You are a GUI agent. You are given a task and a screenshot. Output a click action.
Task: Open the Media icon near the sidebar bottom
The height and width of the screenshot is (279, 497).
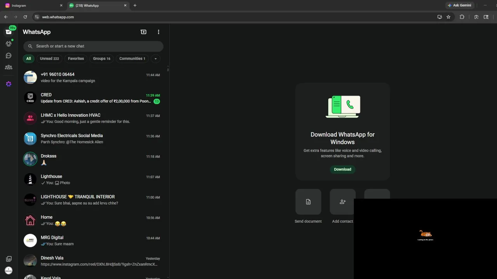pyautogui.click(x=9, y=259)
